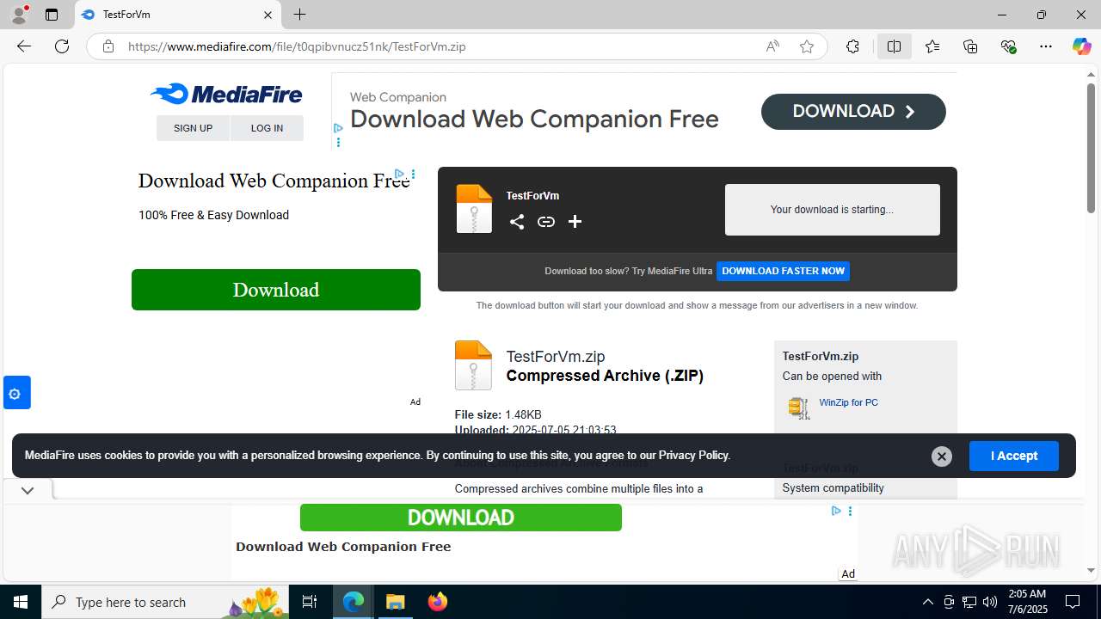The height and width of the screenshot is (619, 1101).
Task: Toggle split screen view icon
Action: (895, 46)
